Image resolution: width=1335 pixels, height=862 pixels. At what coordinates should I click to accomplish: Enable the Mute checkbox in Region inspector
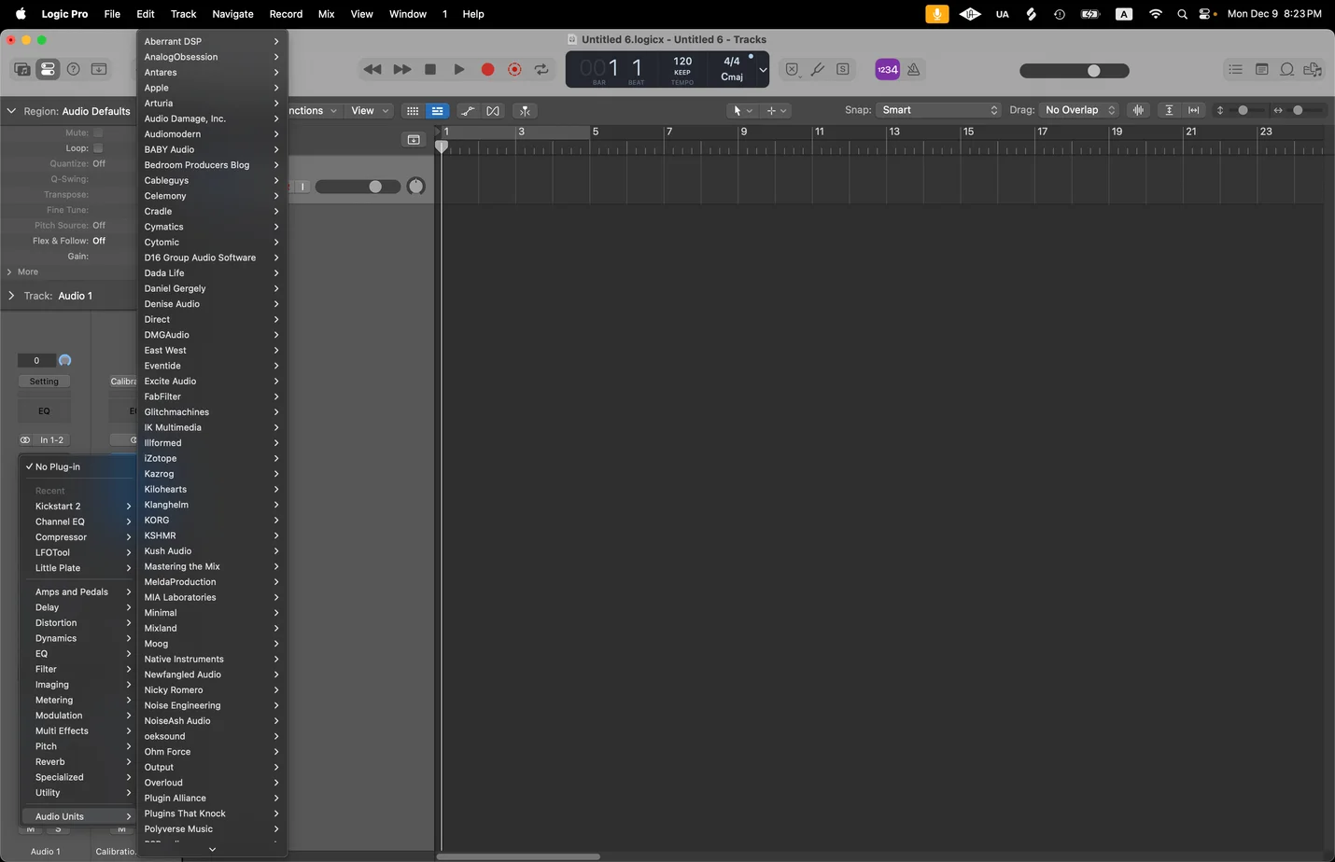coord(98,132)
